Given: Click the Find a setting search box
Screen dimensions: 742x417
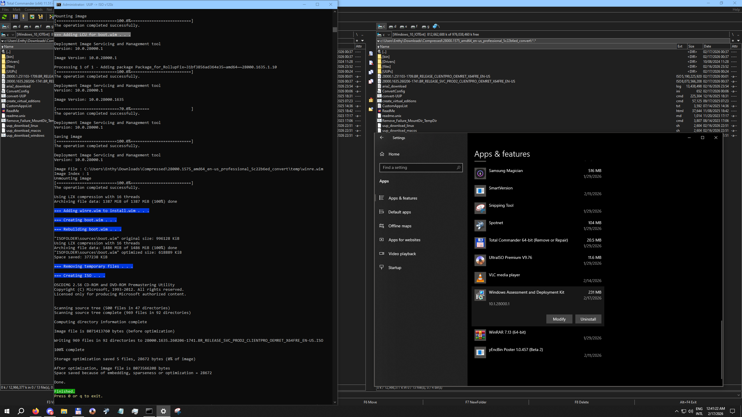Looking at the screenshot, I should coord(421,168).
